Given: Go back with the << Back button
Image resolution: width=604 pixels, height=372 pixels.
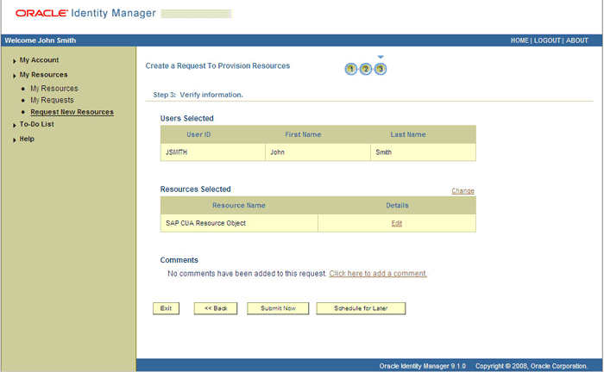Looking at the screenshot, I should [x=216, y=308].
